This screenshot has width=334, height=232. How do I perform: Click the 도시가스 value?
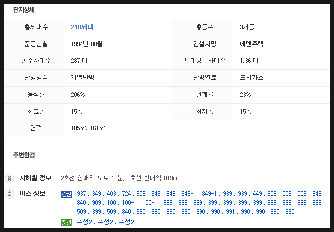pos(252,77)
